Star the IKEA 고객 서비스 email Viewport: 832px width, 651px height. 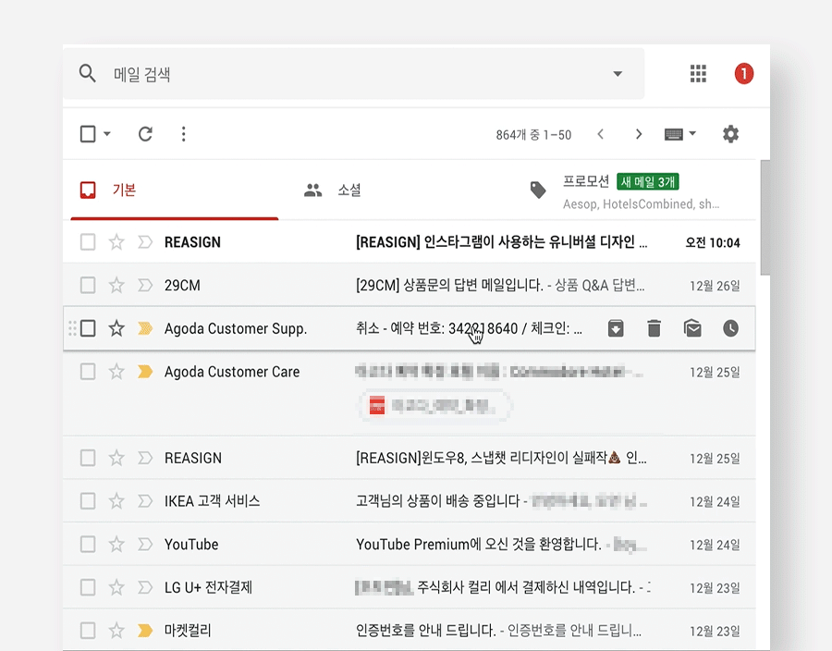coord(116,501)
